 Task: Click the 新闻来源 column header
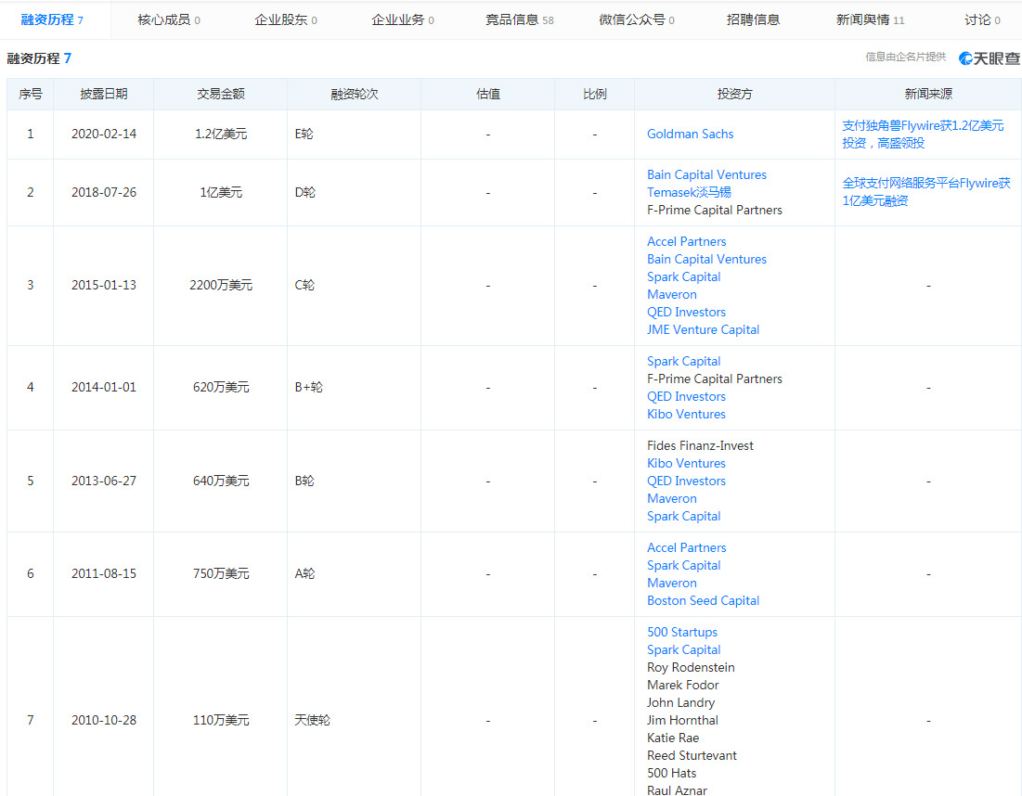(x=928, y=95)
